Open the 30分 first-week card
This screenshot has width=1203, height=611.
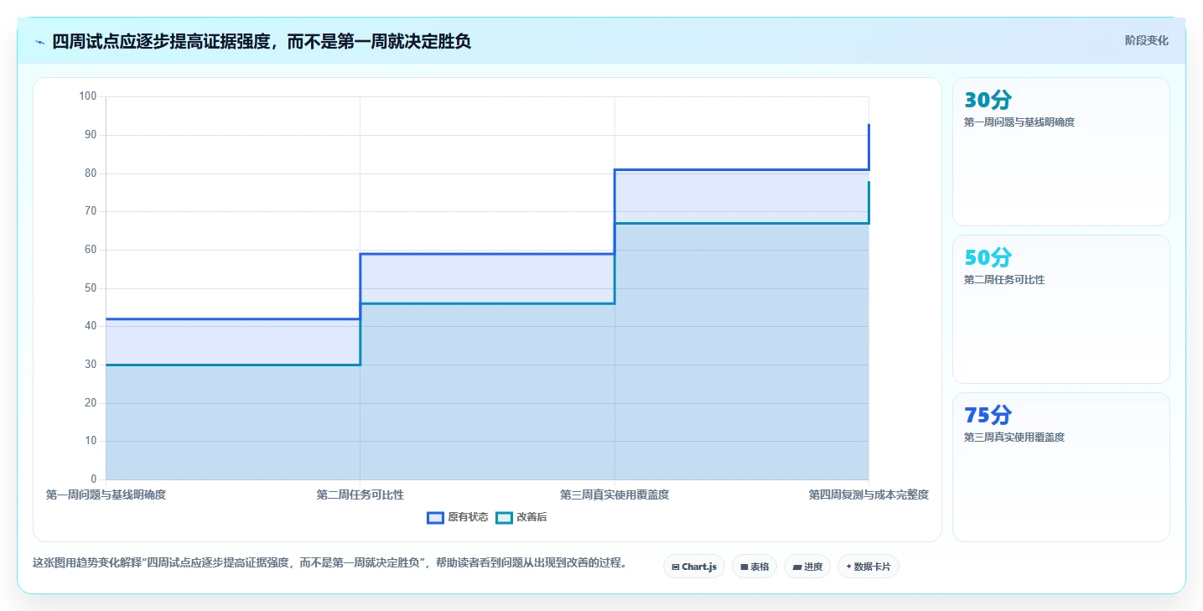[1061, 152]
